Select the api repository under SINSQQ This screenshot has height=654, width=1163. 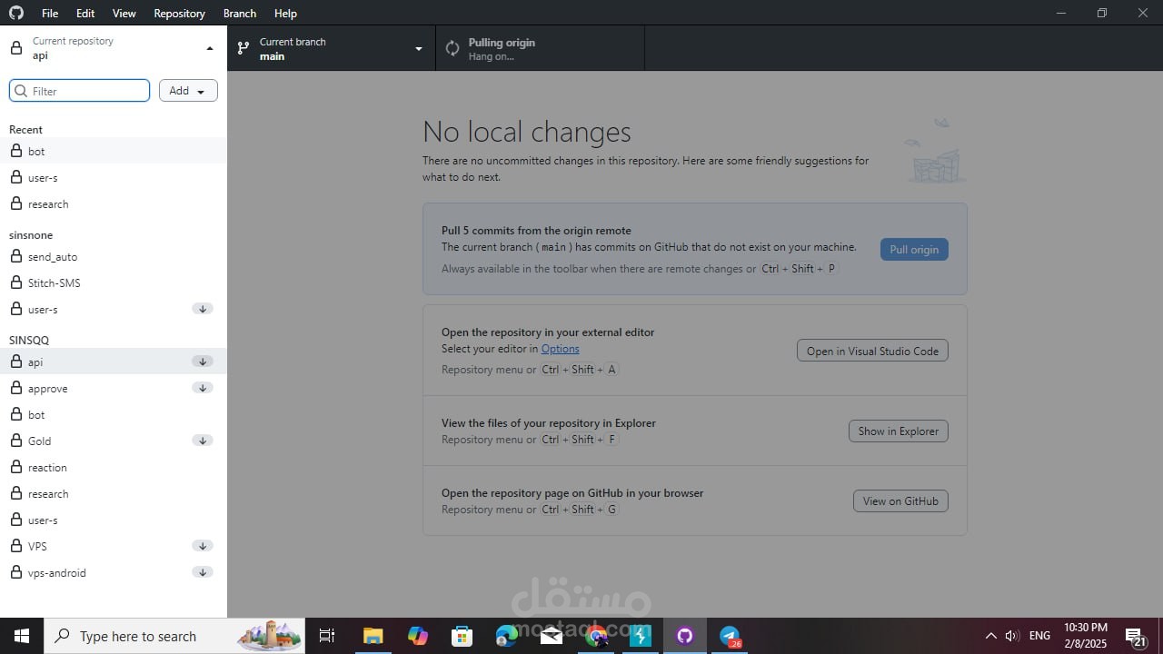point(114,362)
